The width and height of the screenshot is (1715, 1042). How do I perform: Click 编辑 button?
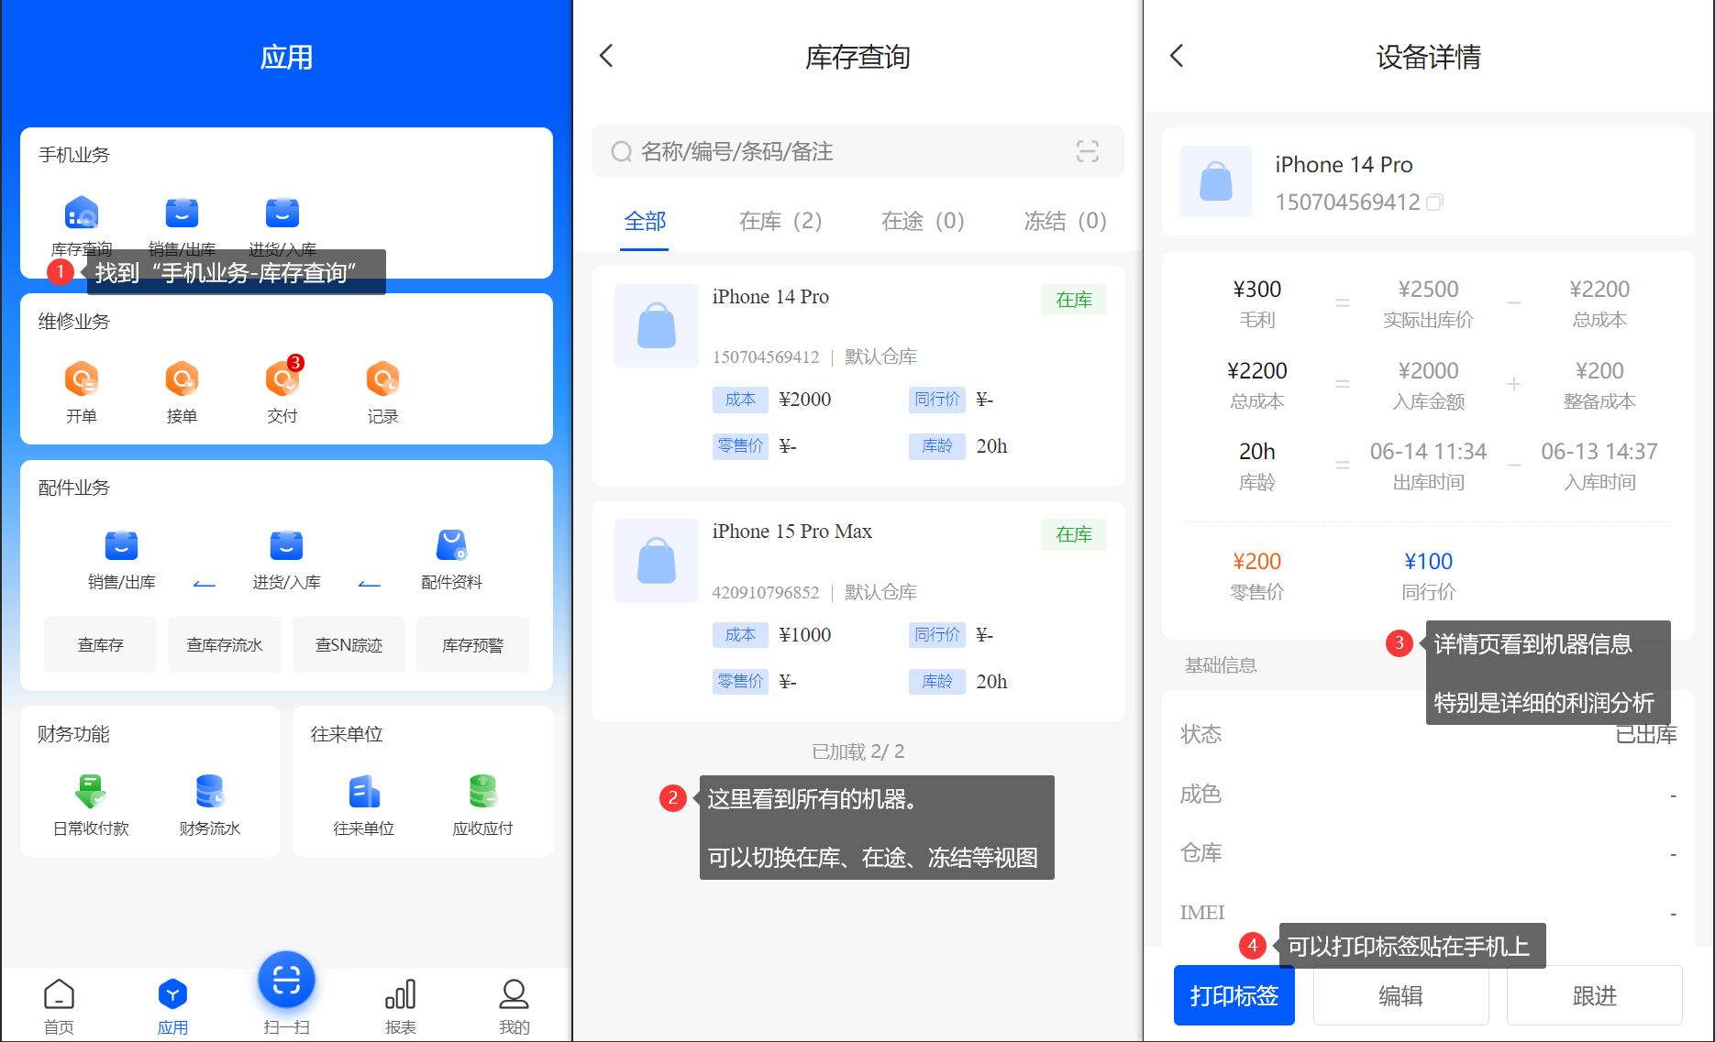pyautogui.click(x=1401, y=995)
